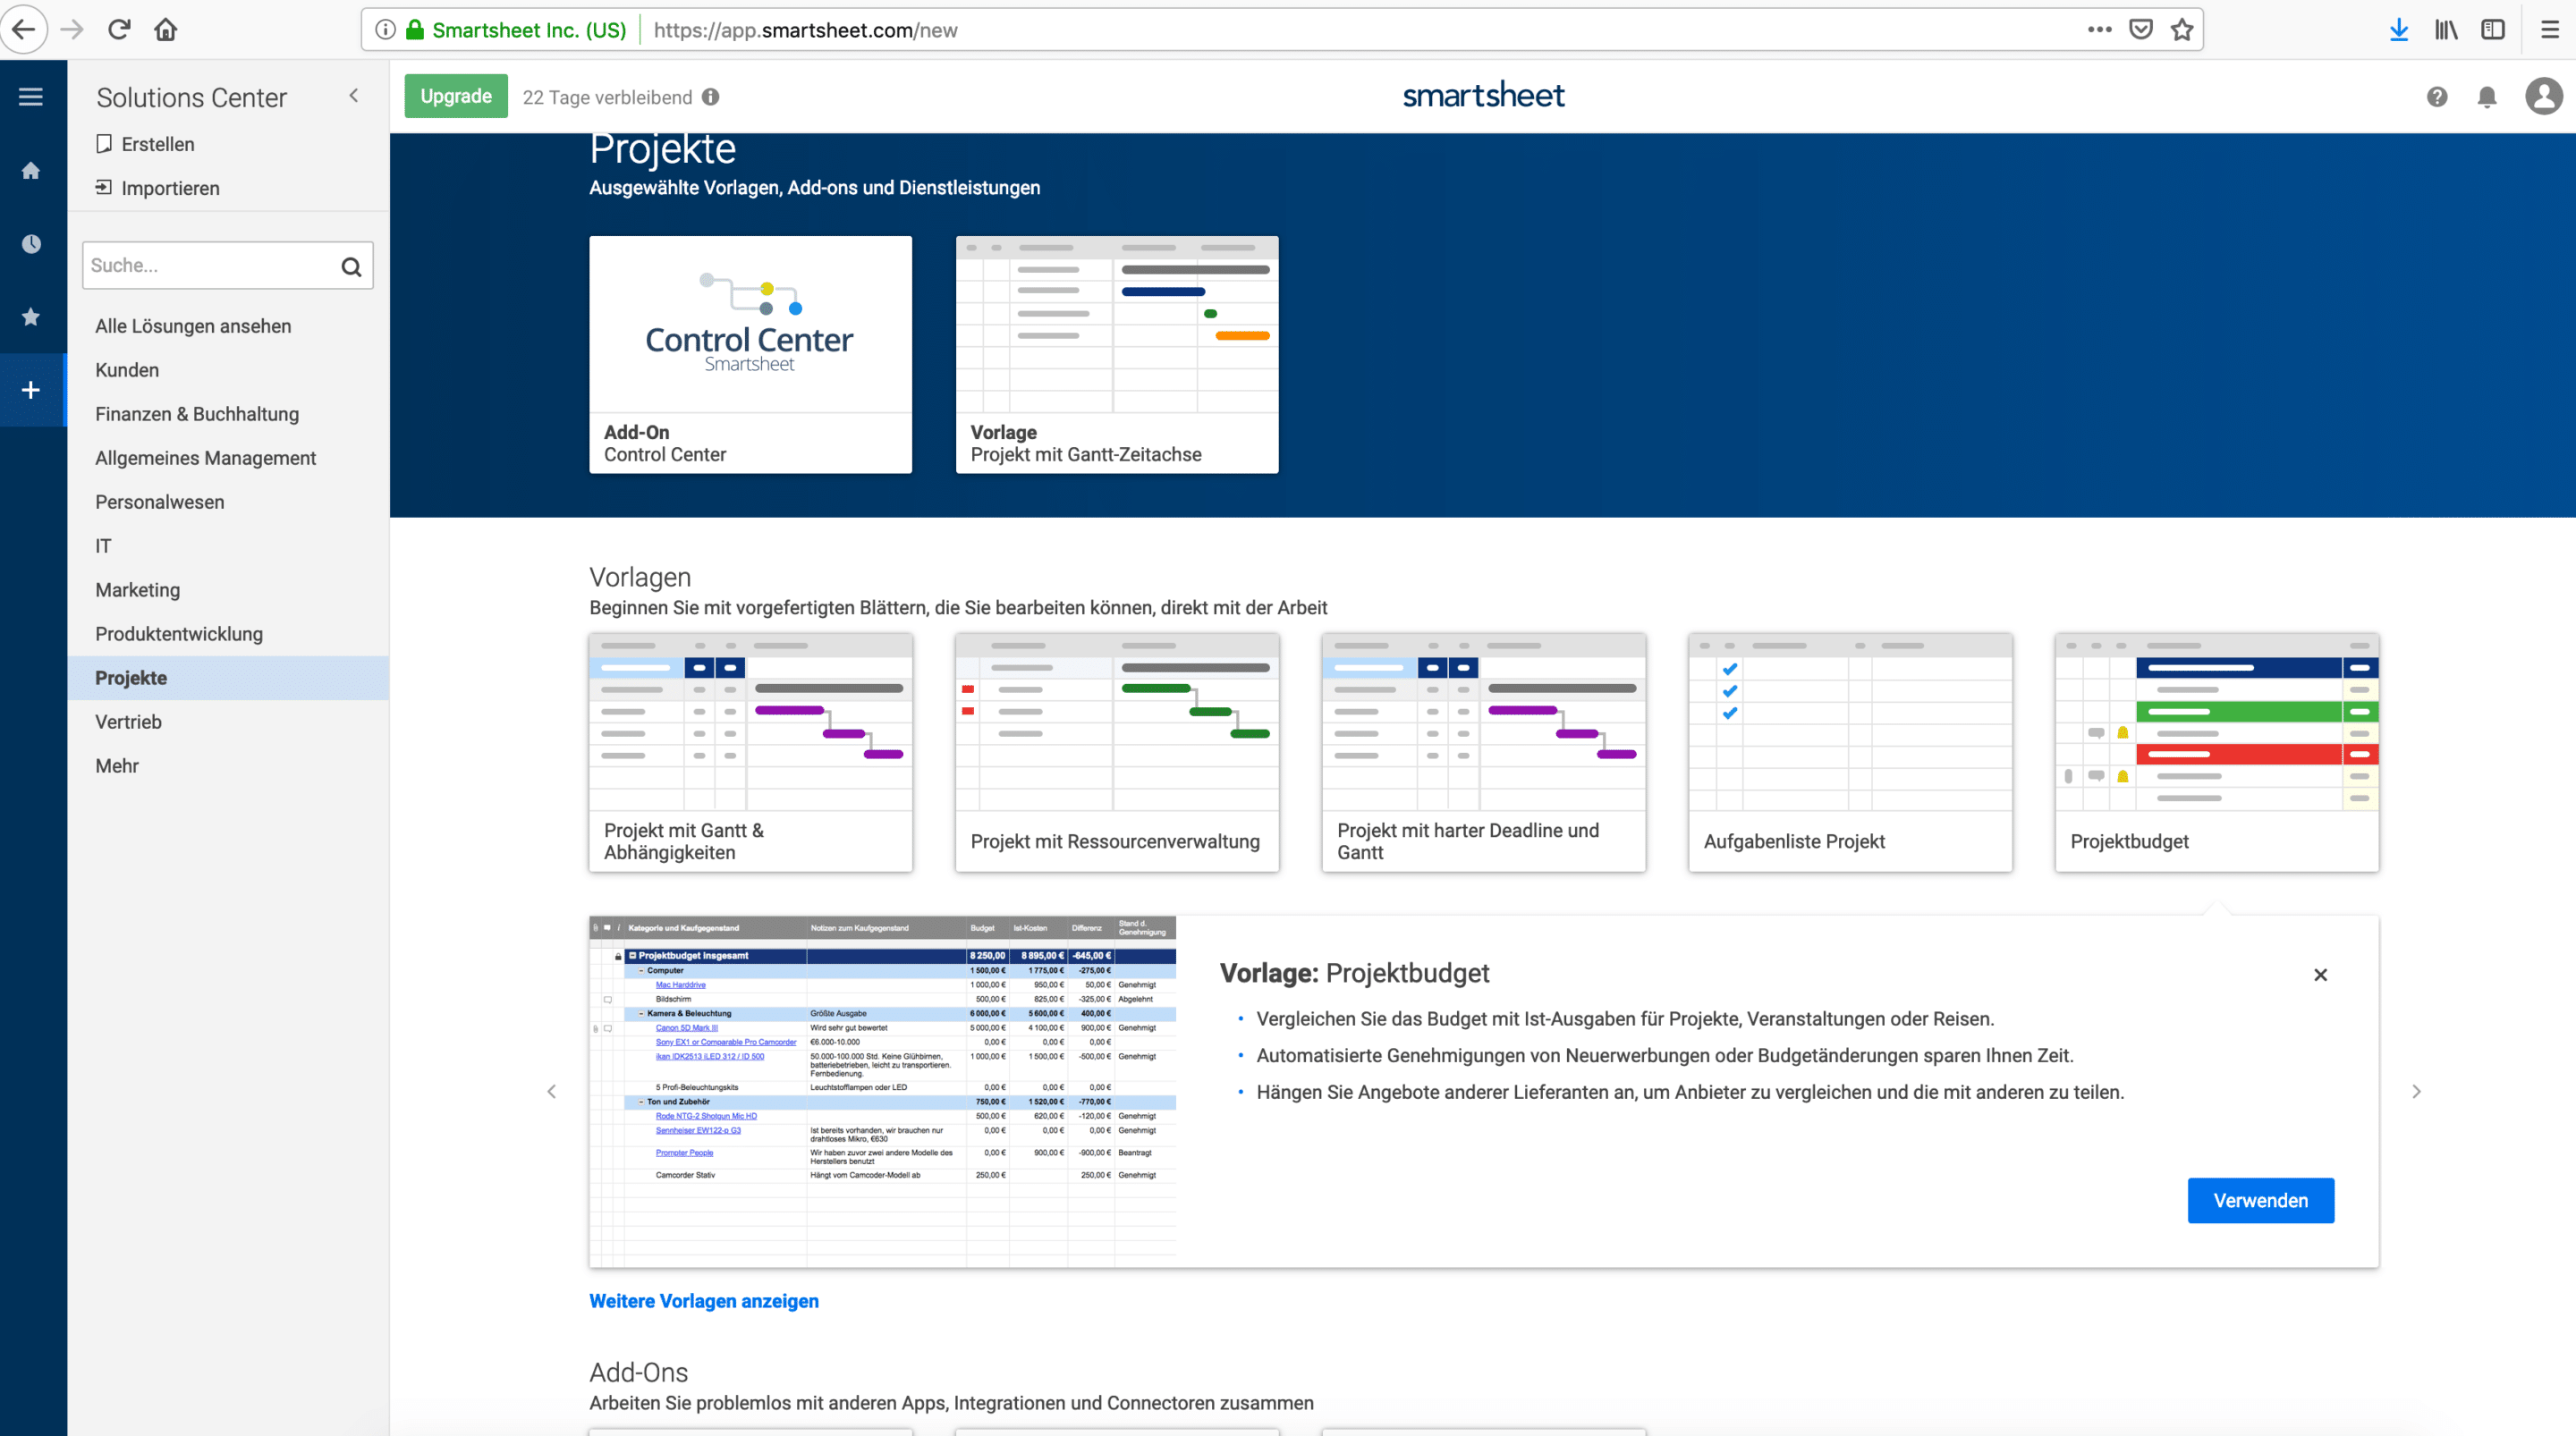The height and width of the screenshot is (1436, 2576).
Task: Open the Control Center Add-On card
Action: tap(750, 354)
